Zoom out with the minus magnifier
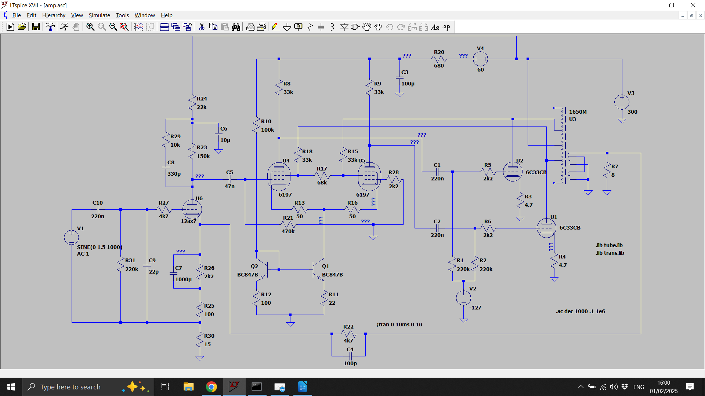The height and width of the screenshot is (396, 705). coord(113,27)
